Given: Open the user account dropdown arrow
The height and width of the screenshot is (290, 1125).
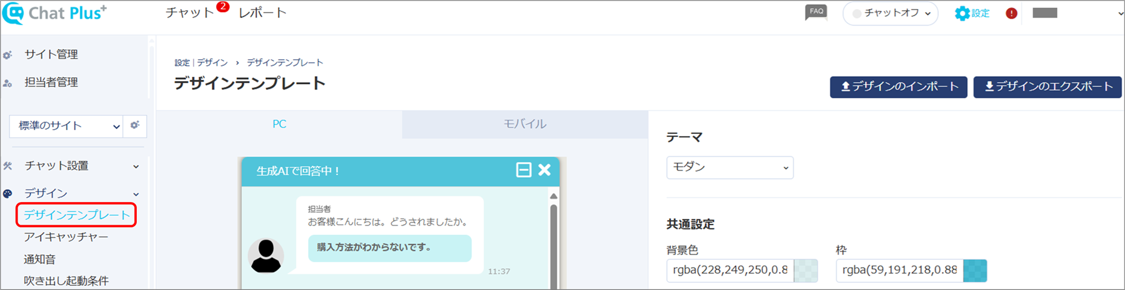Looking at the screenshot, I should (1120, 14).
